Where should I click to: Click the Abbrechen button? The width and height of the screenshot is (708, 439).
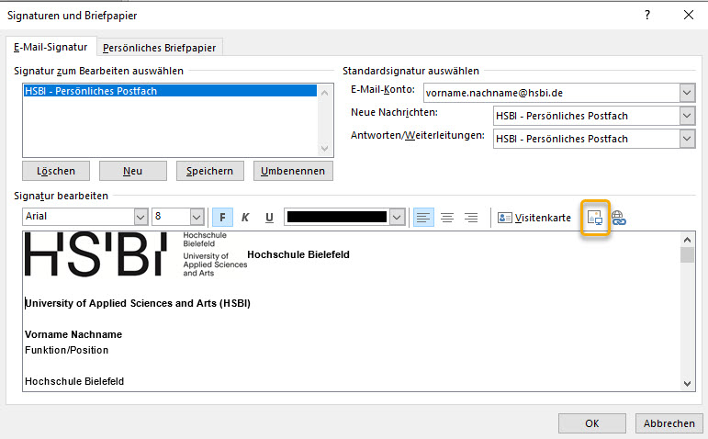[669, 423]
